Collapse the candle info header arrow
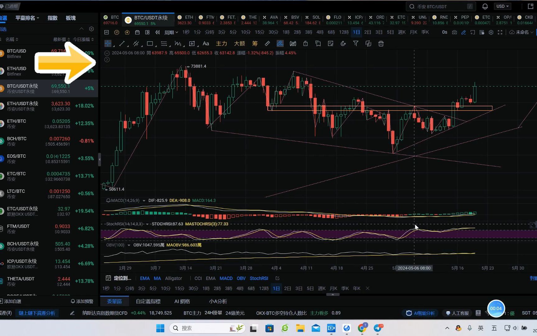This screenshot has width=537, height=336. coord(107,53)
